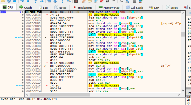Select the 'je wesnoth.7CCDCD' instruction
The width and height of the screenshot is (191, 105).
point(104,15)
